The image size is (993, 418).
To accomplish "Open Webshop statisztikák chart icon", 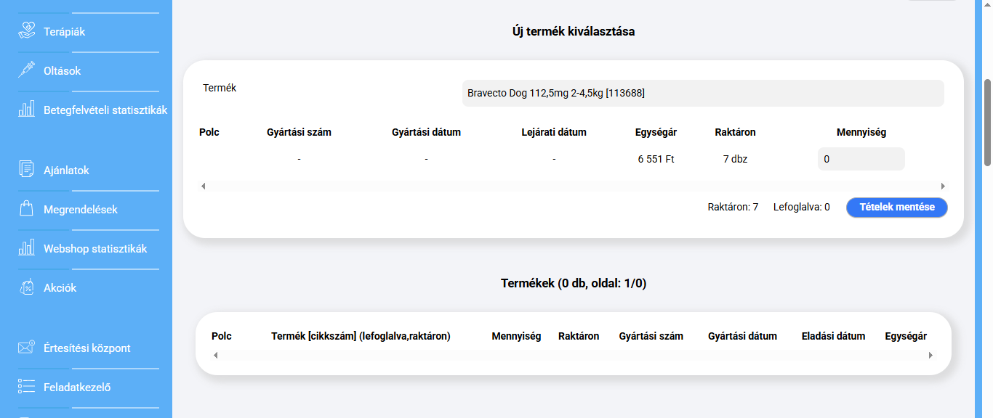I will pos(27,248).
